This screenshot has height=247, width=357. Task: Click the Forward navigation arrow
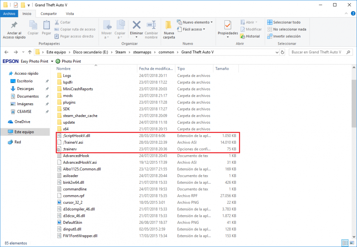click(15, 52)
